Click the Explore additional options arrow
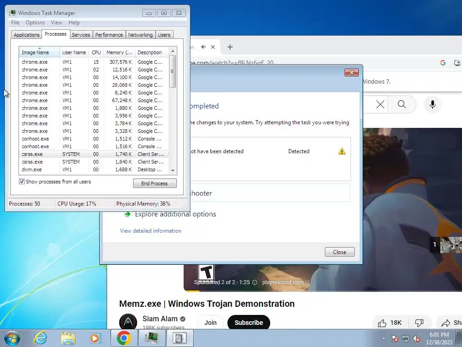This screenshot has width=462, height=347. point(127,214)
